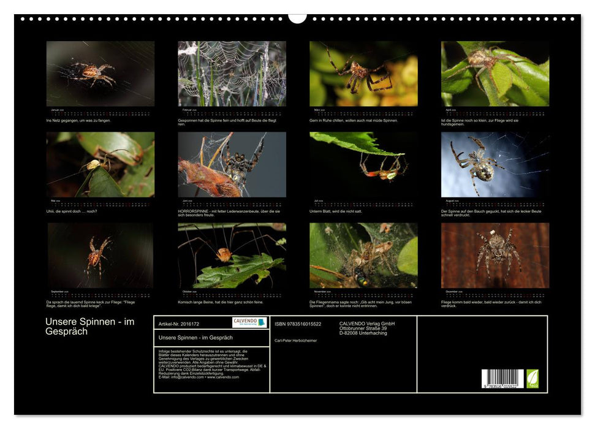
Task: Click the CALVENDO logo in the info box
Action: 249,322
